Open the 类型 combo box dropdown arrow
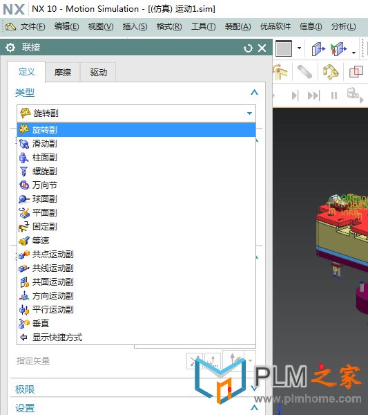 point(249,113)
